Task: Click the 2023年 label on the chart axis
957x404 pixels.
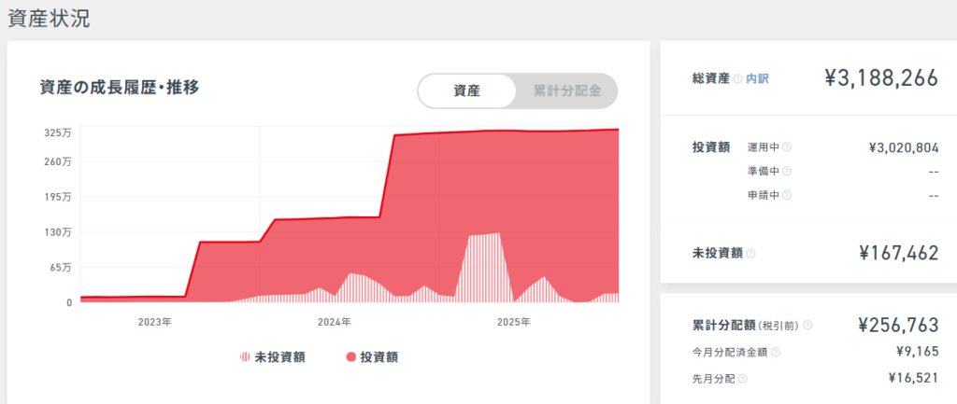Action: tap(154, 322)
